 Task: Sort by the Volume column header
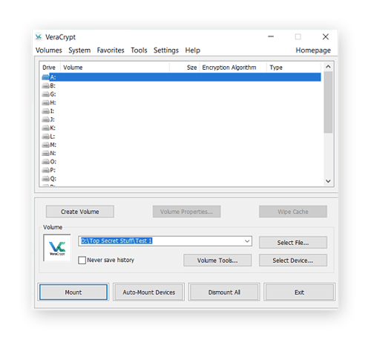[x=115, y=68]
